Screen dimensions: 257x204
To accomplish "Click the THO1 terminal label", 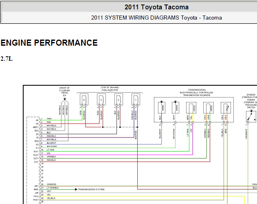I will point(36,200).
